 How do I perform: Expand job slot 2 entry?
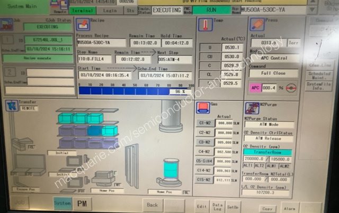(10, 72)
